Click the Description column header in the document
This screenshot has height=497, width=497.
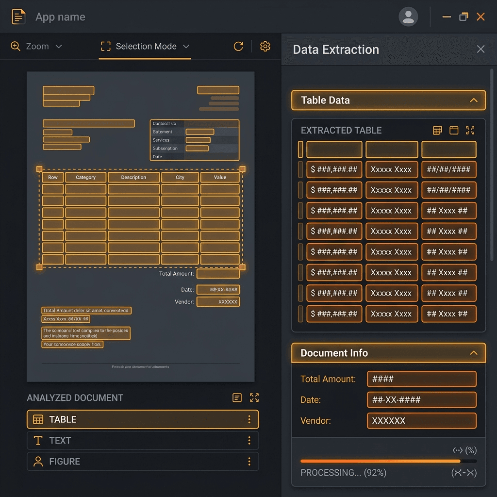[x=133, y=177]
